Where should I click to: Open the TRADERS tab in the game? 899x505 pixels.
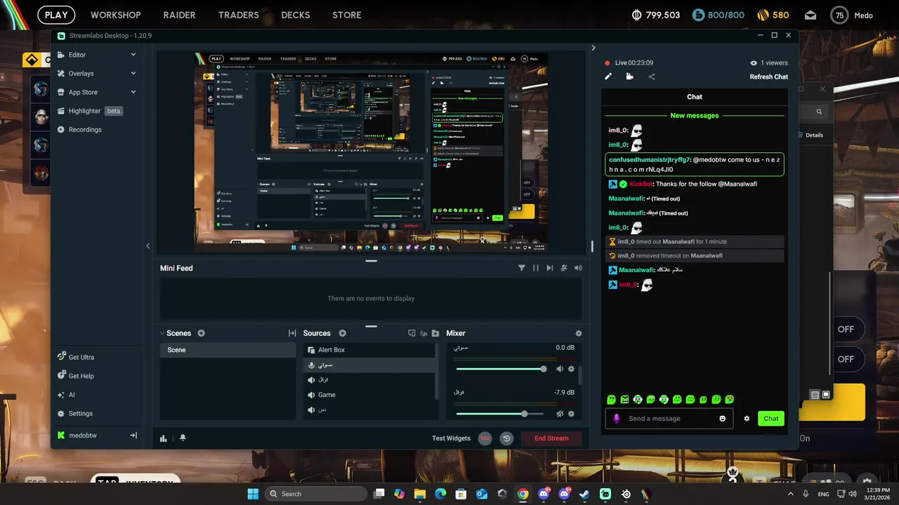[239, 15]
